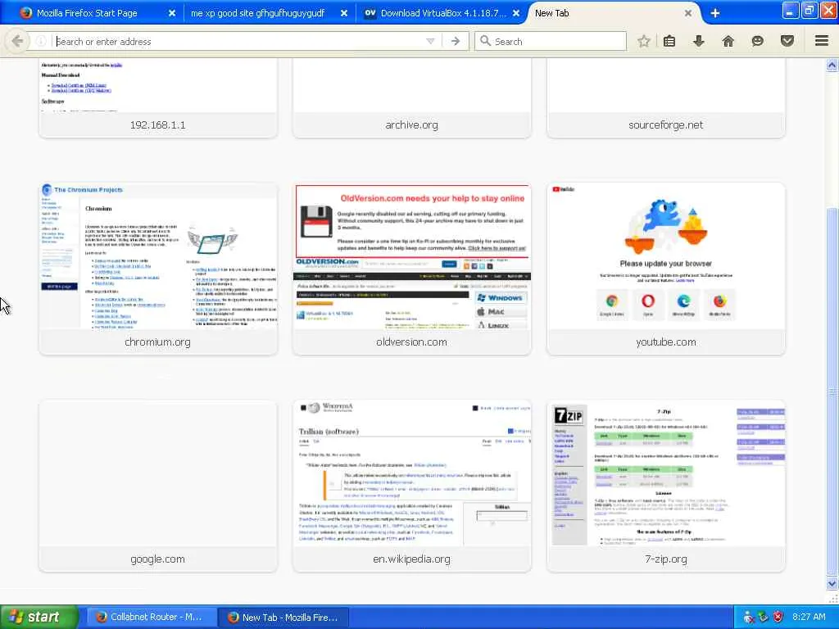Click the scrollbar up arrow
The image size is (839, 629).
832,66
